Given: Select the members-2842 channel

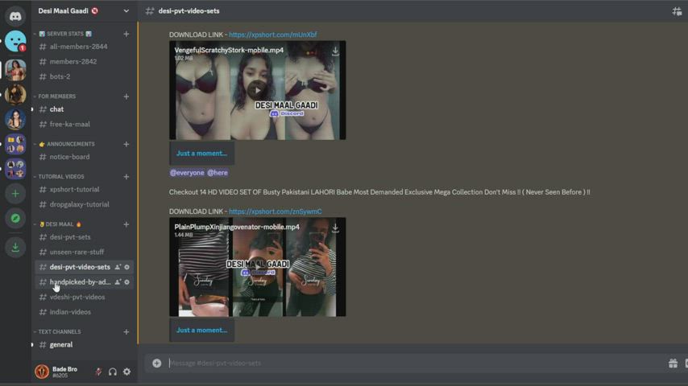Looking at the screenshot, I should point(83,62).
